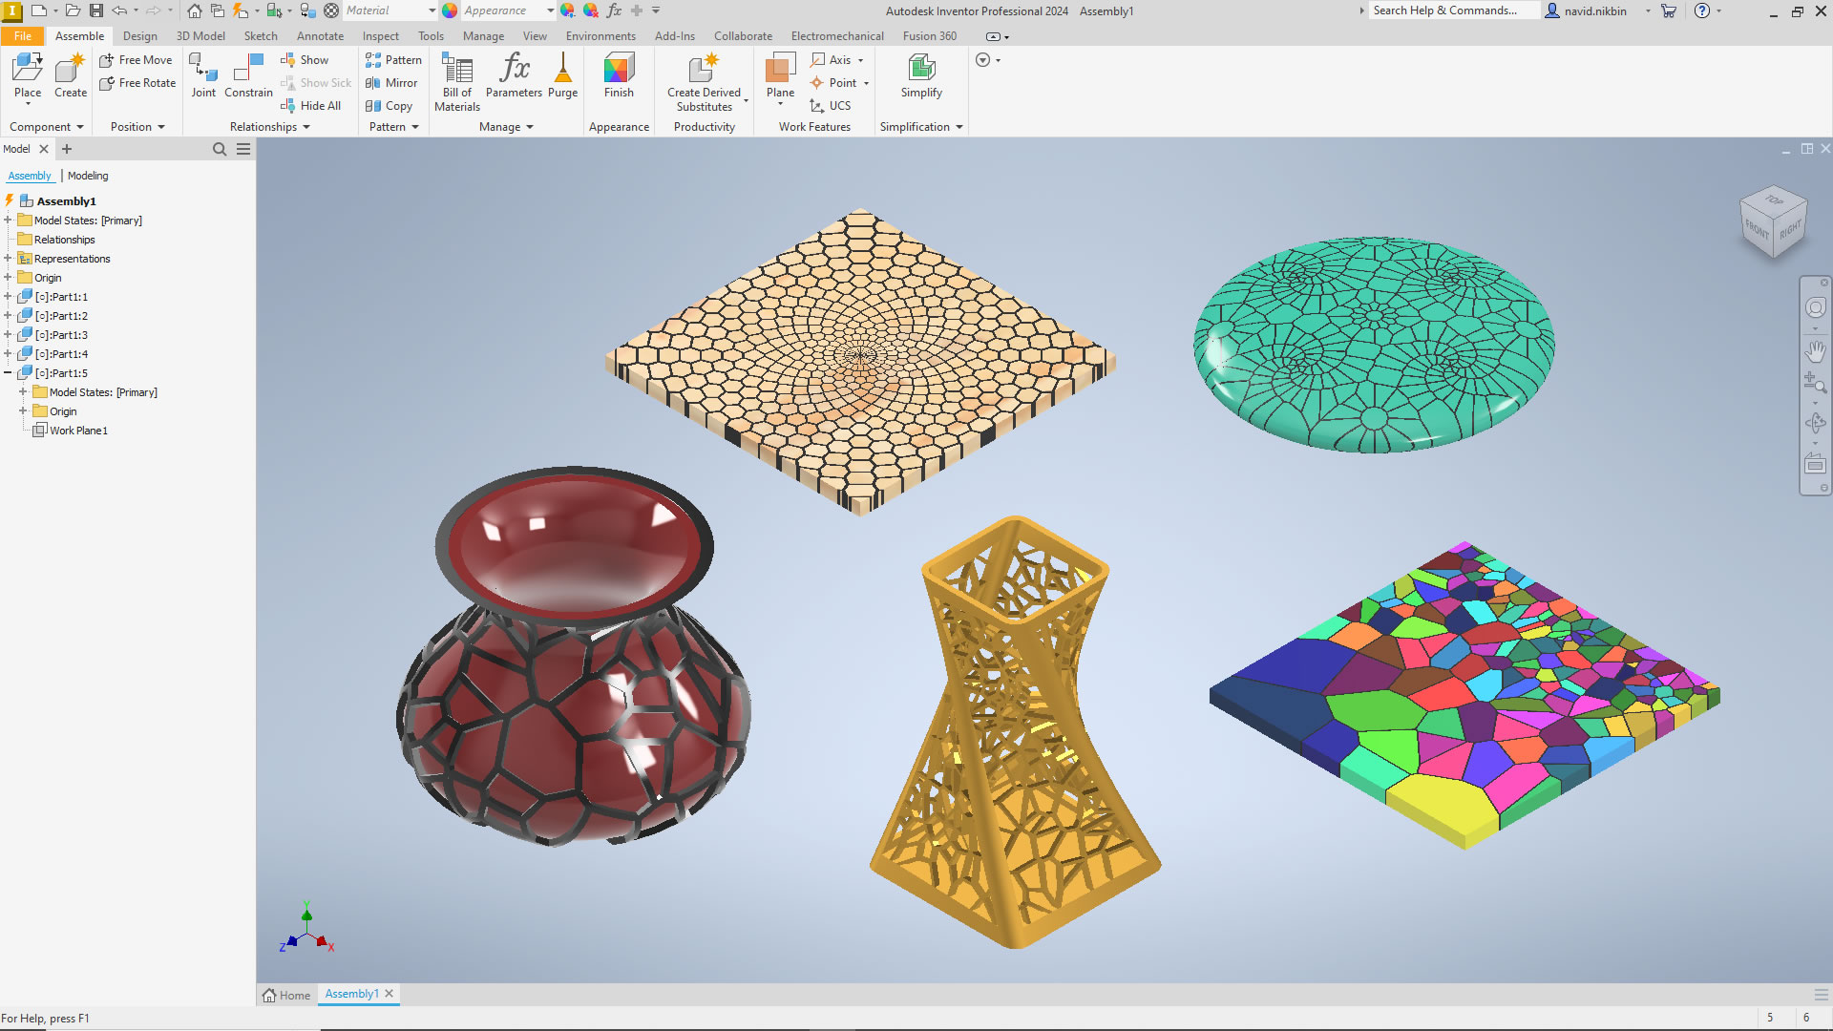Click the Place component icon
This screenshot has height=1031, width=1833.
(28, 69)
